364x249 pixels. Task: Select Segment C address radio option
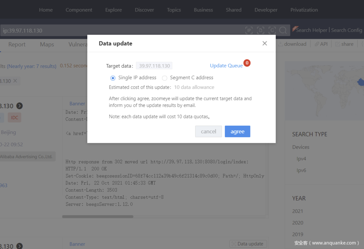click(164, 78)
